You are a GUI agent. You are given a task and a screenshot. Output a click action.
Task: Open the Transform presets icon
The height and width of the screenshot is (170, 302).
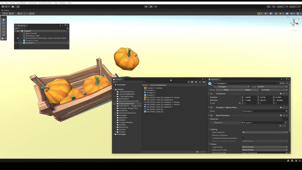(283, 94)
